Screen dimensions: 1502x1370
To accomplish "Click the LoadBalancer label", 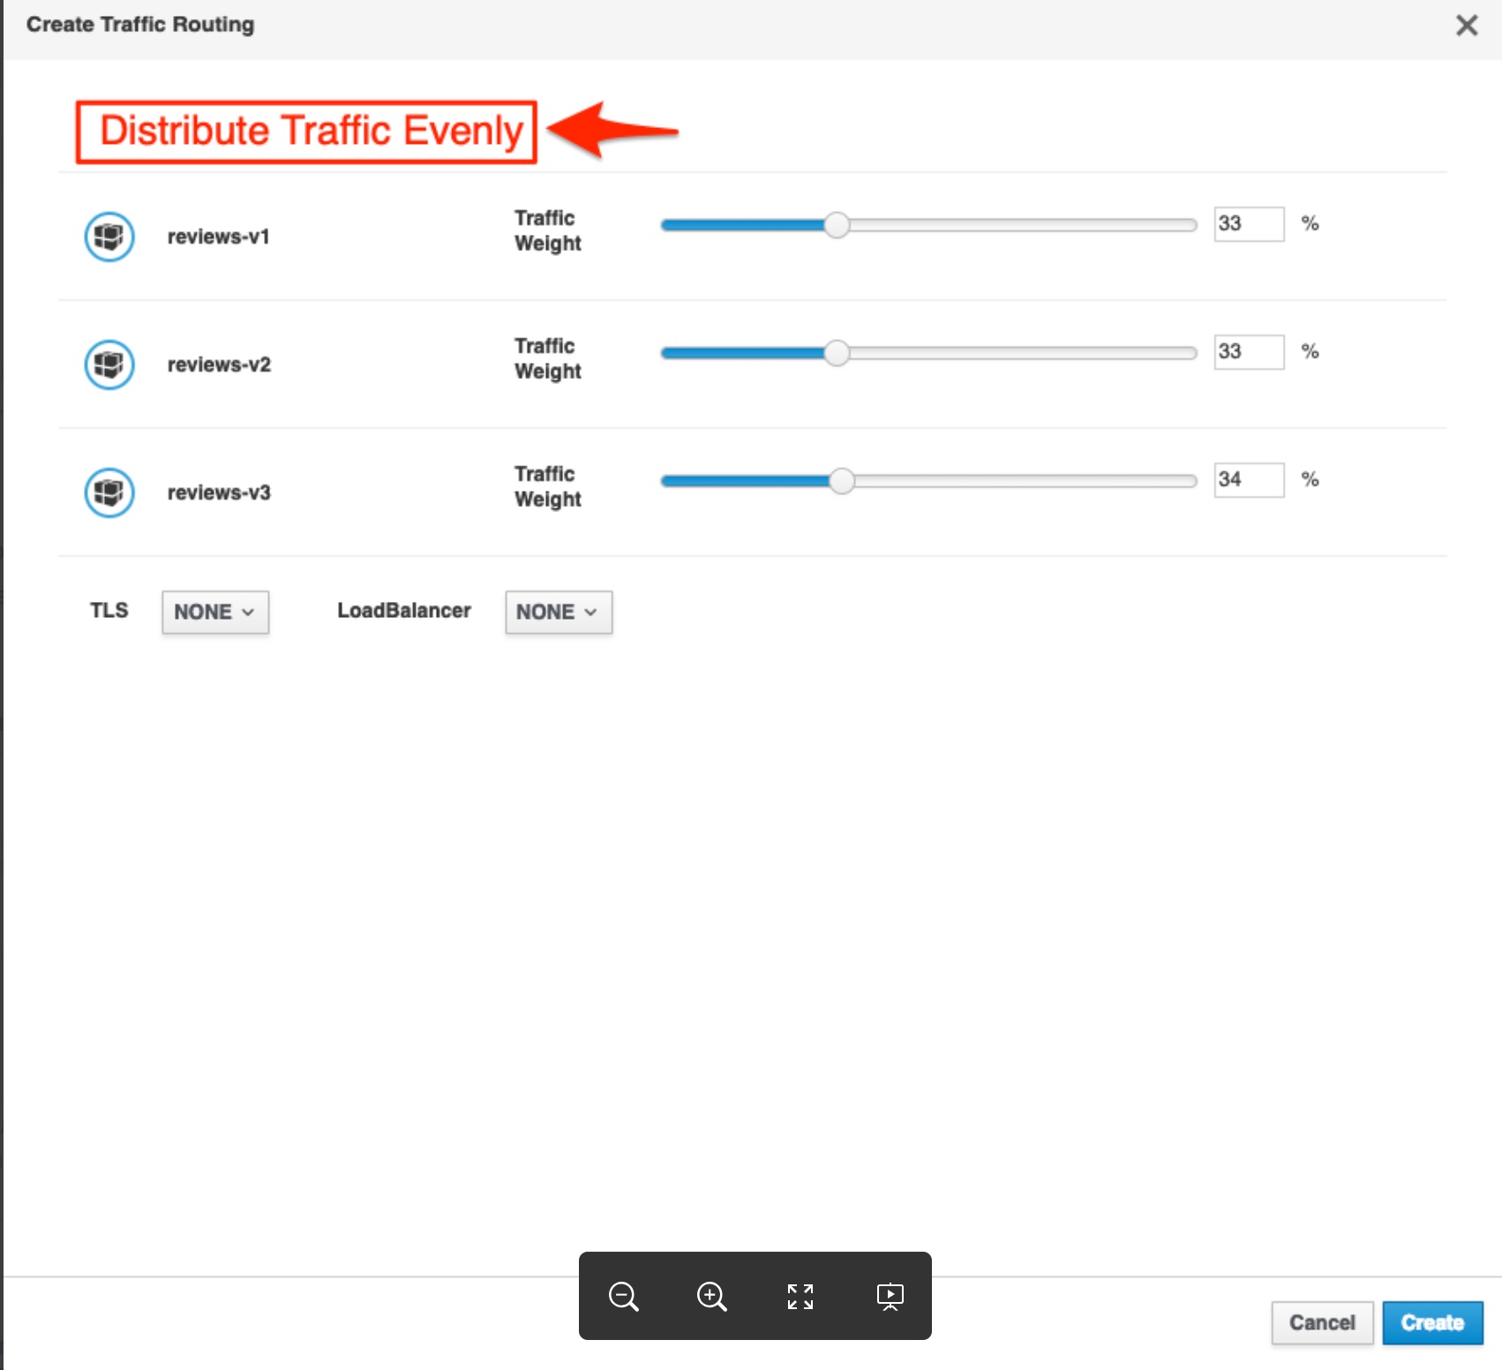I will [404, 611].
